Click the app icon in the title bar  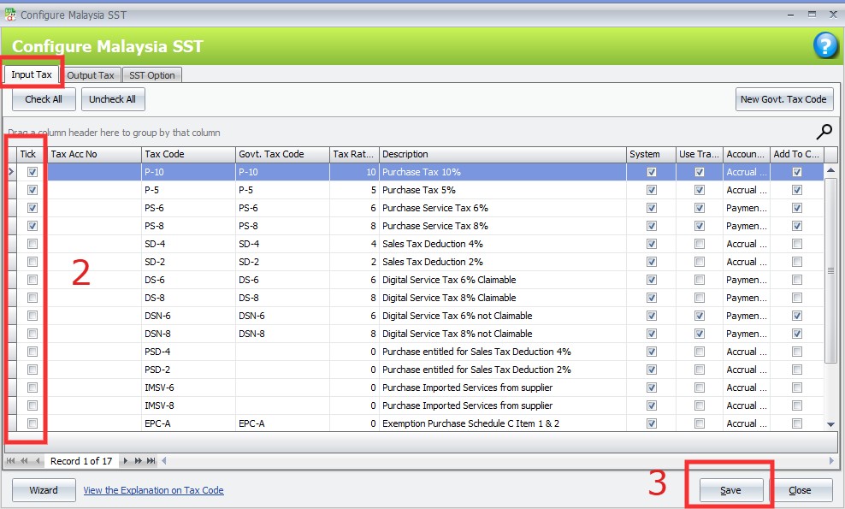pyautogui.click(x=9, y=15)
